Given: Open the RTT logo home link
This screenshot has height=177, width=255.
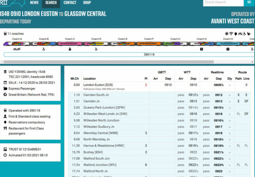Looking at the screenshot, I should click(12, 3).
